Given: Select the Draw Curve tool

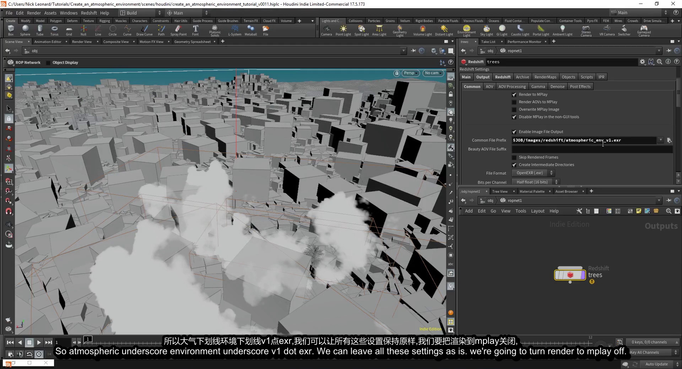Looking at the screenshot, I should (x=144, y=31).
